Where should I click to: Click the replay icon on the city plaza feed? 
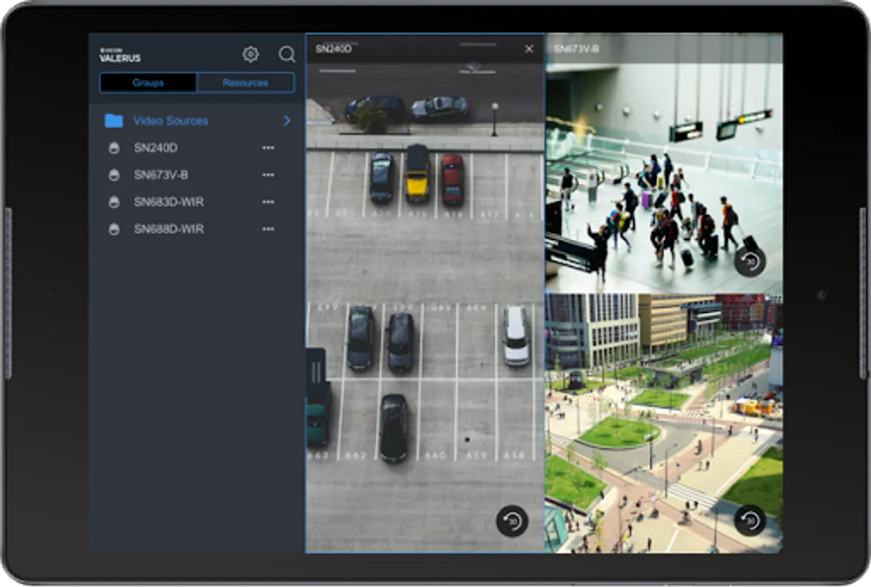point(750,520)
